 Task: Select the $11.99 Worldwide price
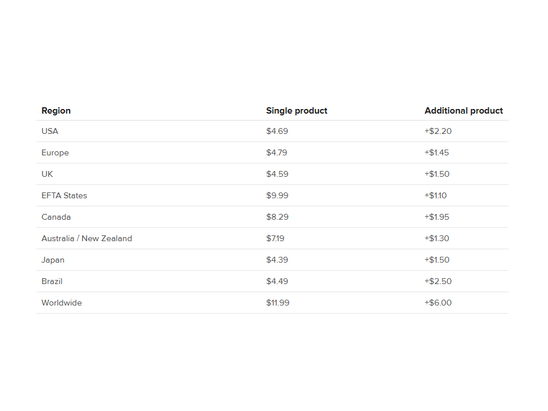[x=278, y=303]
